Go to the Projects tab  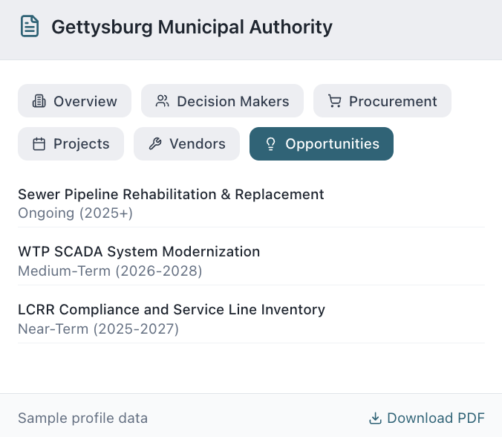click(x=81, y=144)
